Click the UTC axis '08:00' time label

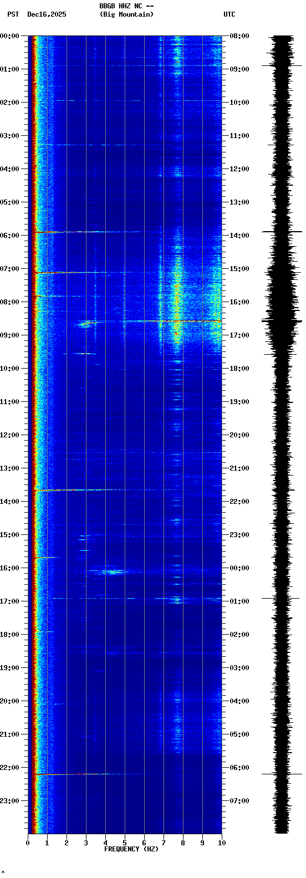(x=239, y=36)
